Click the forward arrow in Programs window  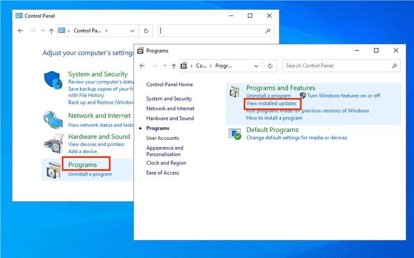click(x=155, y=66)
